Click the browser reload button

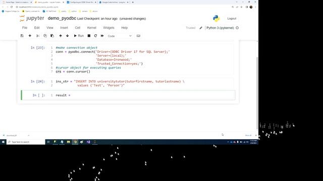[12, 7]
